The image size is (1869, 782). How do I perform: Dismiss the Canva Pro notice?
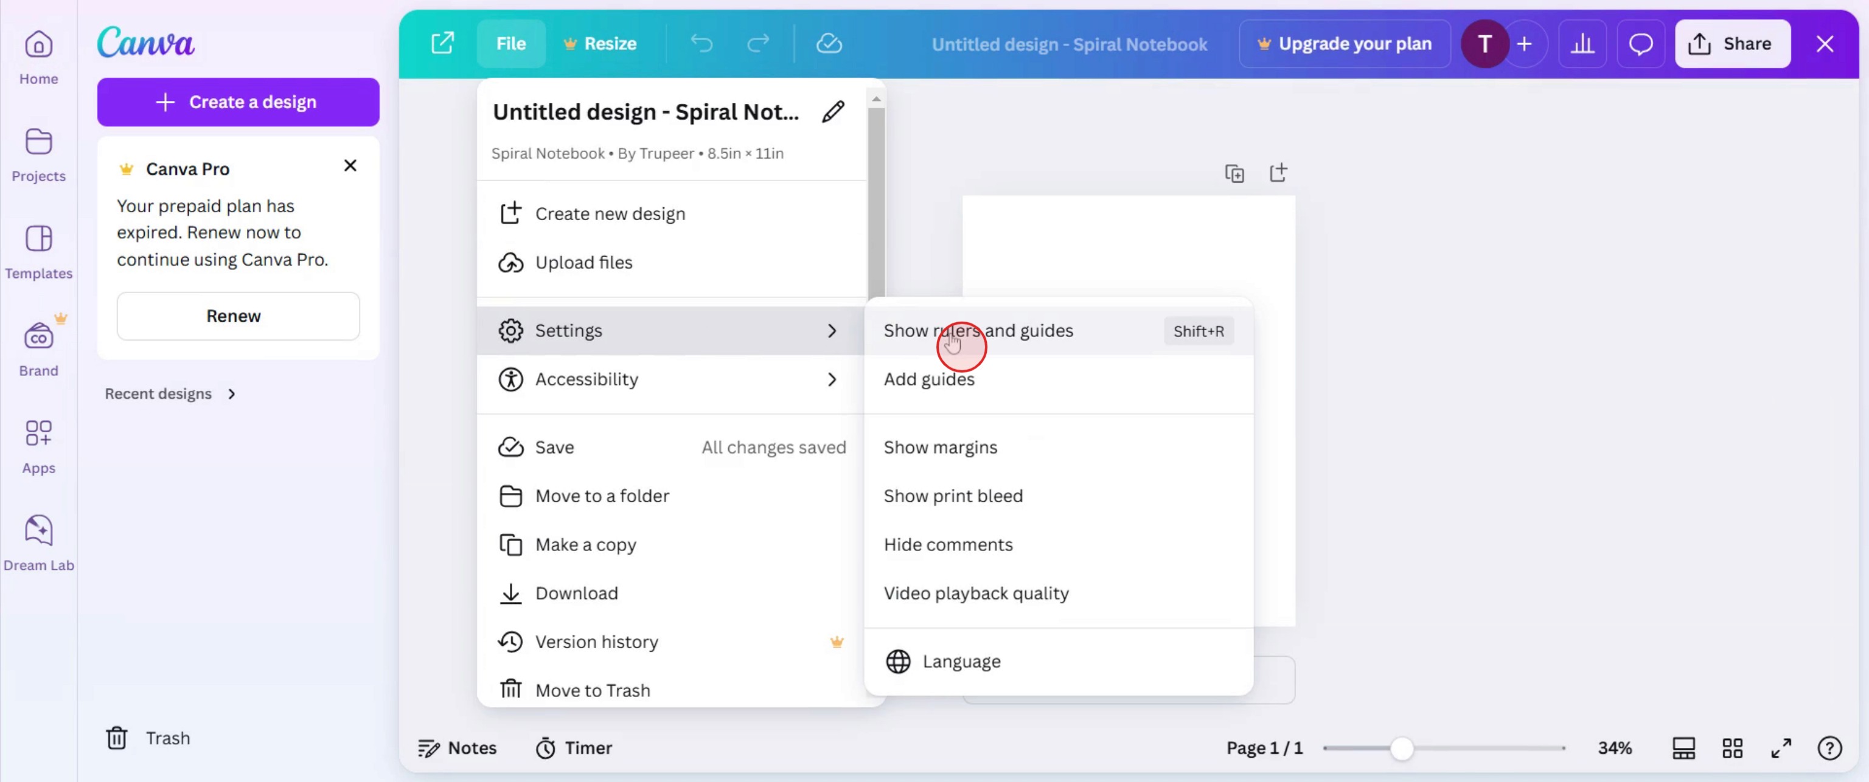(x=350, y=165)
